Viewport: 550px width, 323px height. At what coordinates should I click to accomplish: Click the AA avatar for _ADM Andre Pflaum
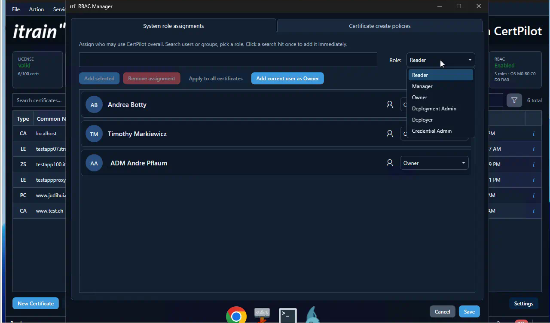point(94,163)
